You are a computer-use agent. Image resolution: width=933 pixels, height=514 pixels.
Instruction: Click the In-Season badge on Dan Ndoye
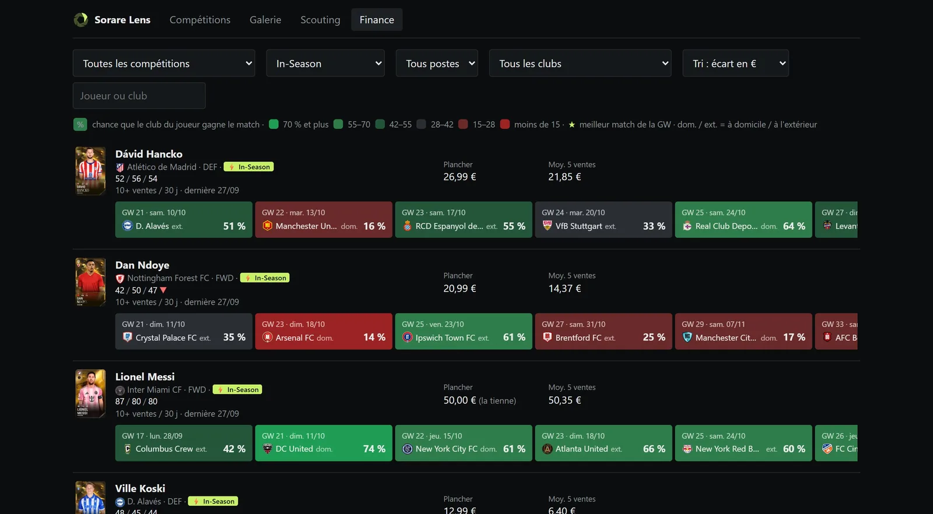tap(265, 278)
